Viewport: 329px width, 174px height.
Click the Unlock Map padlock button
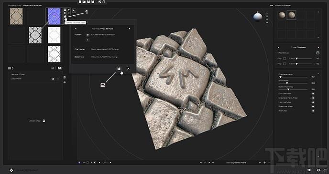coord(44,121)
